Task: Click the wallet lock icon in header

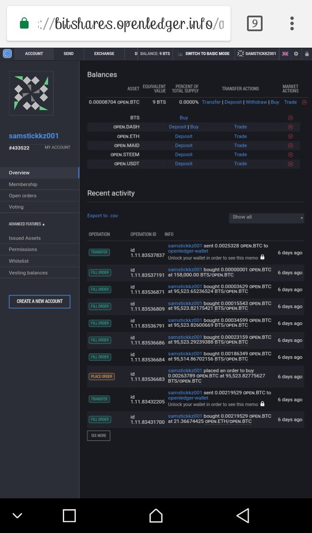Action: [x=307, y=54]
